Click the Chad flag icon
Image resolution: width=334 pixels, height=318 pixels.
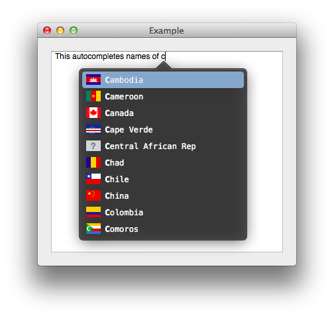click(93, 162)
